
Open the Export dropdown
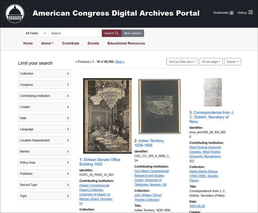(x=232, y=62)
